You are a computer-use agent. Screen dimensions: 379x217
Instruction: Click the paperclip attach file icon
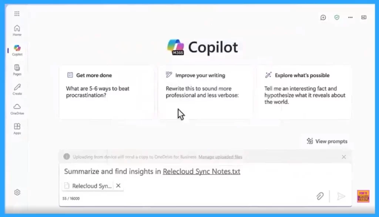point(320,196)
